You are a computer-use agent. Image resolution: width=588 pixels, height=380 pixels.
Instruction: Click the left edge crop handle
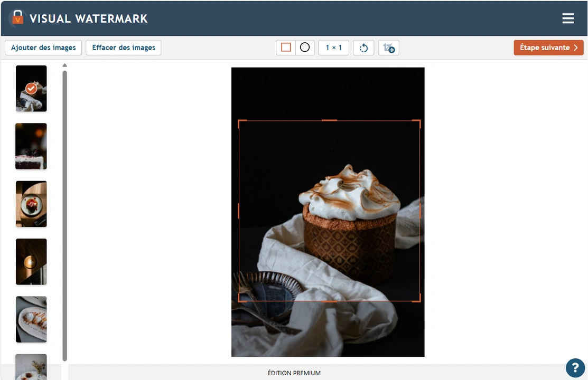click(x=238, y=211)
